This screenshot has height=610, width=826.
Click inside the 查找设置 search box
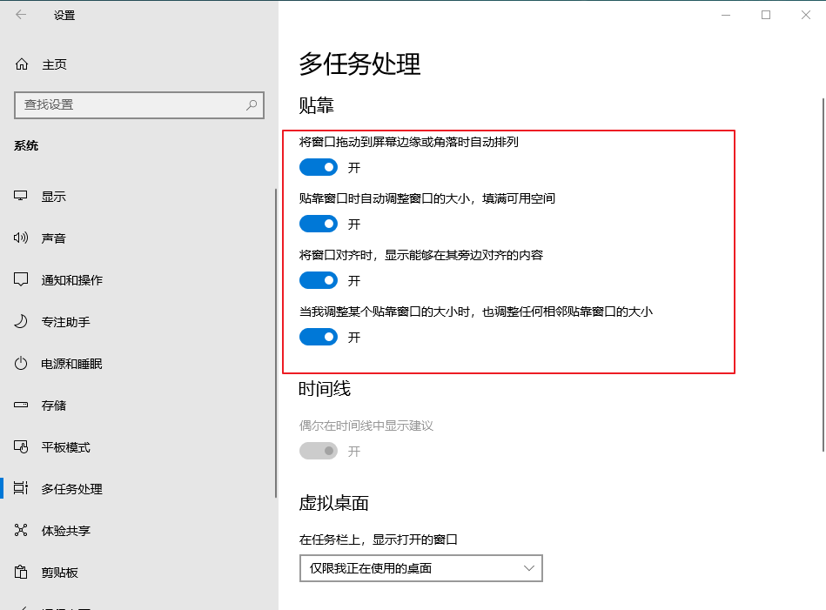[139, 105]
